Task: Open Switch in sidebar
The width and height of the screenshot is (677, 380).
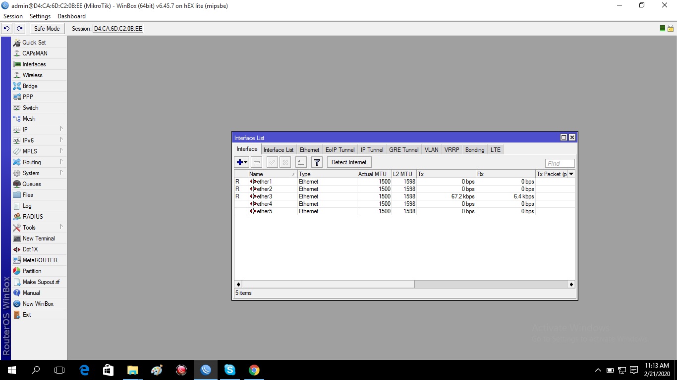Action: click(x=39, y=108)
